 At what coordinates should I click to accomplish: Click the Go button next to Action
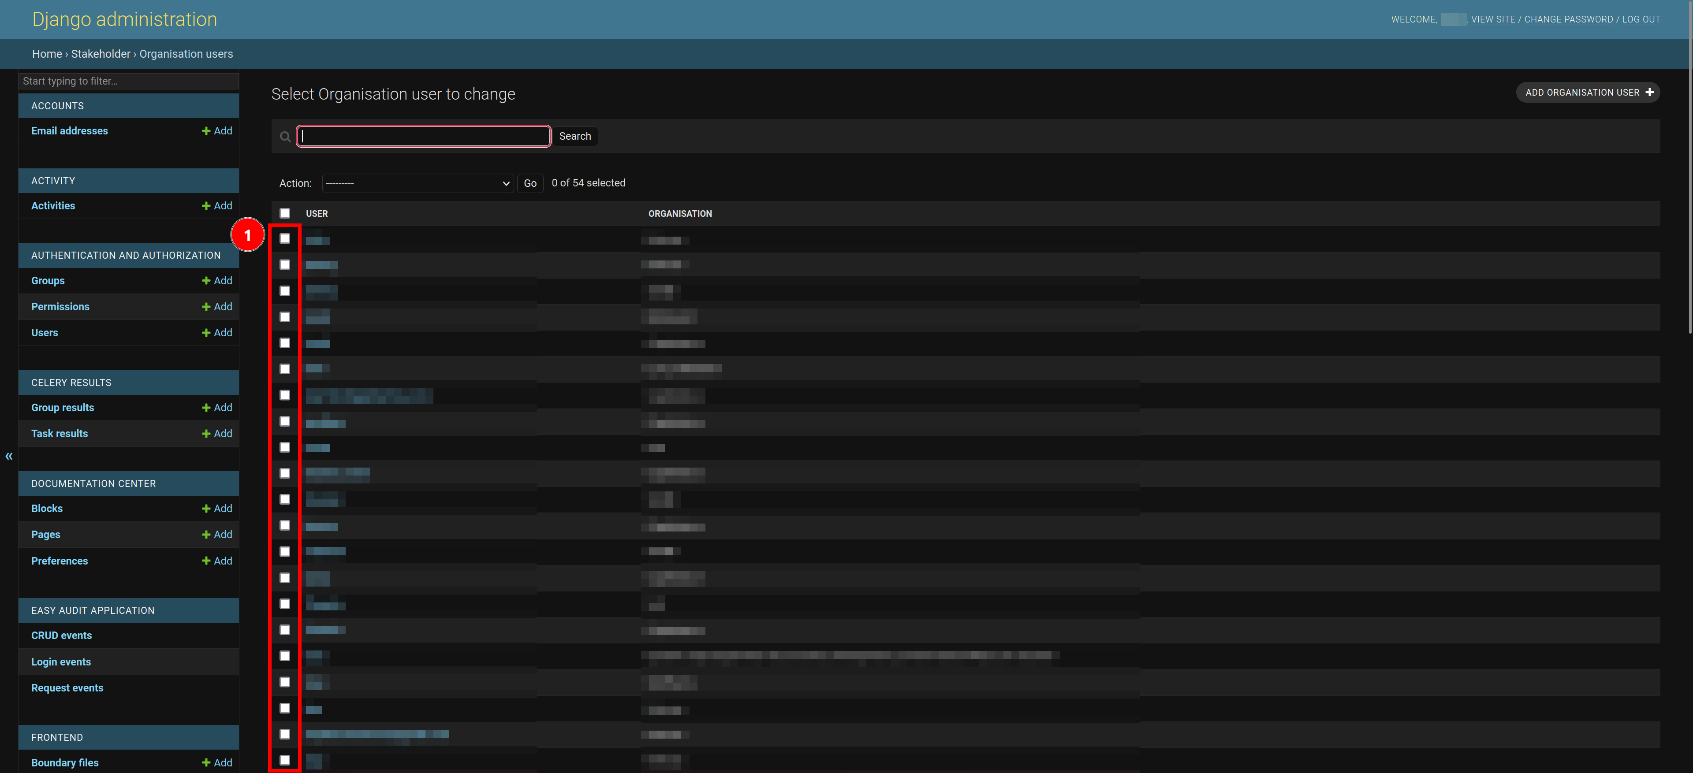click(x=529, y=182)
